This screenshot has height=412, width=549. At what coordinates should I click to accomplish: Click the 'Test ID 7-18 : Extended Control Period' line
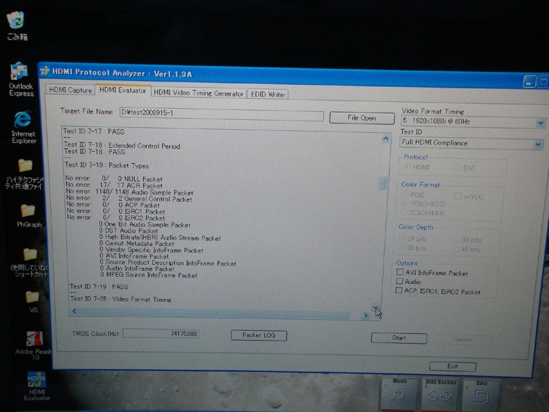(x=122, y=145)
